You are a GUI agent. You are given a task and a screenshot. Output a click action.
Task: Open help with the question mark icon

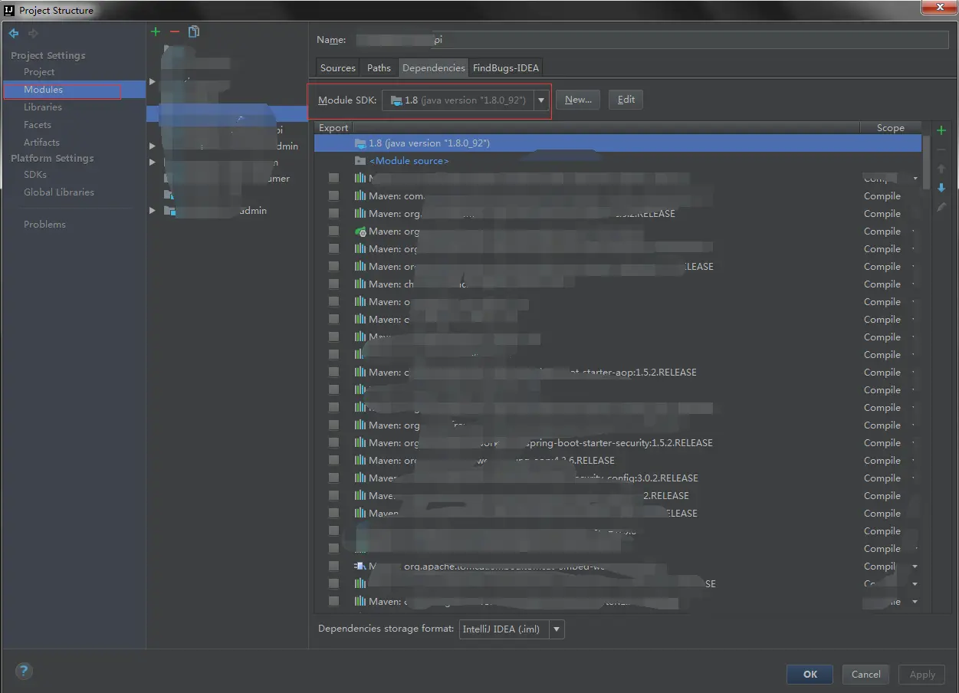coord(25,672)
